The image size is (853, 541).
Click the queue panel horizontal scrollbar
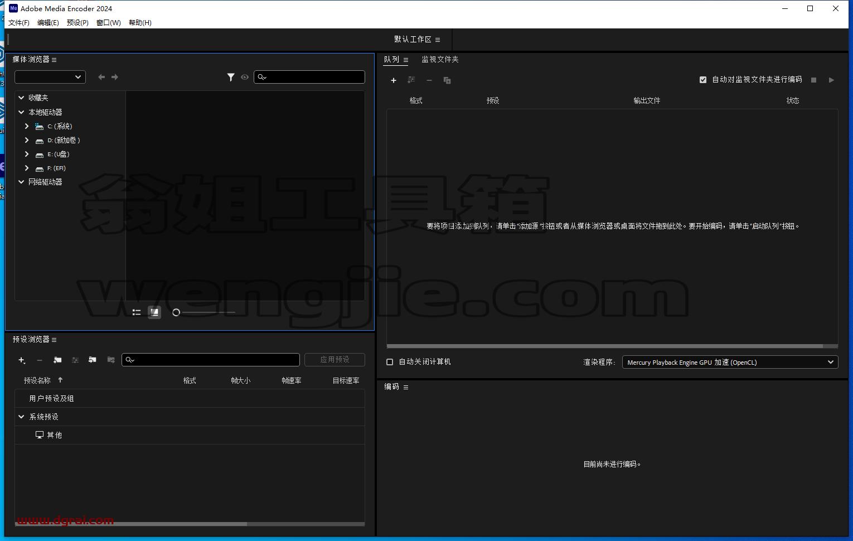pos(605,346)
